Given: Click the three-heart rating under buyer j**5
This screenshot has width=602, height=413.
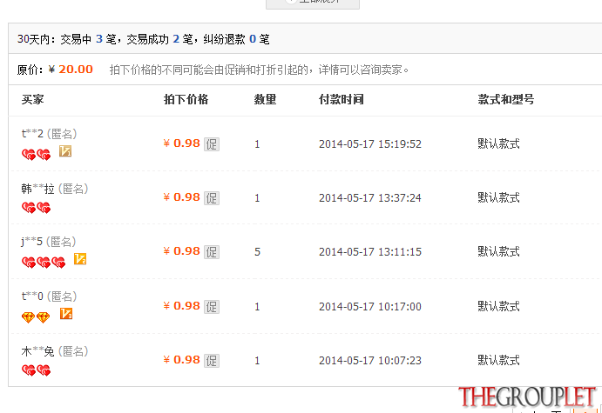Looking at the screenshot, I should [44, 263].
